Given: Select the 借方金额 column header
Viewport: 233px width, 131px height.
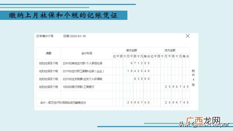Looking at the screenshot, I should 131,50.
